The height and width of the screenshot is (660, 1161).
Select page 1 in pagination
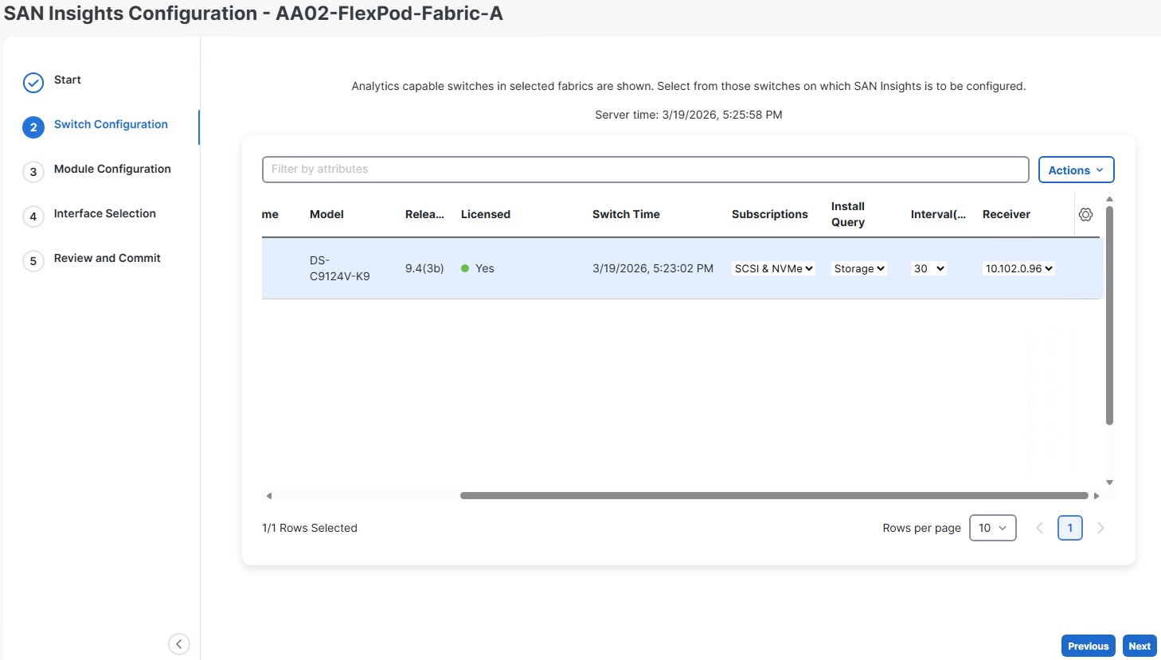pyautogui.click(x=1069, y=528)
